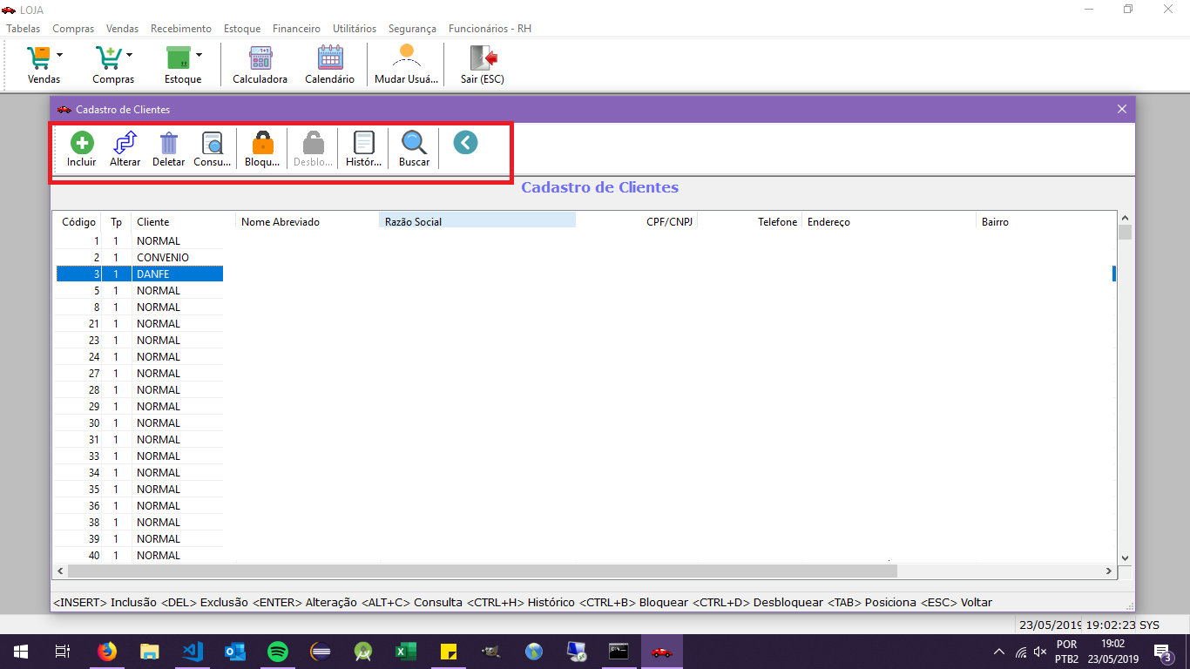Click the teal back arrow icon
This screenshot has height=669, width=1190.
tap(465, 142)
